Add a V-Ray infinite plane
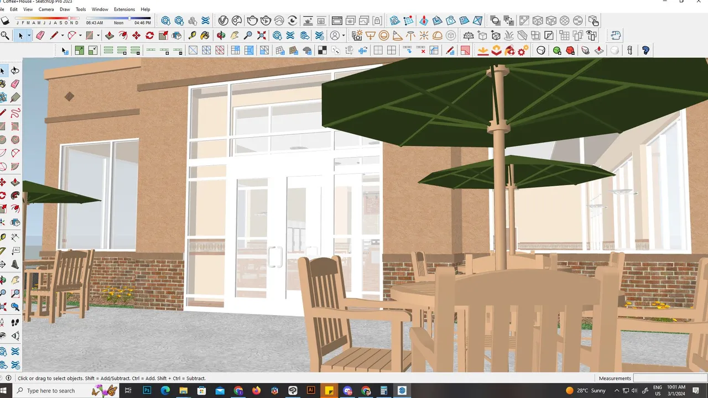 point(468,35)
